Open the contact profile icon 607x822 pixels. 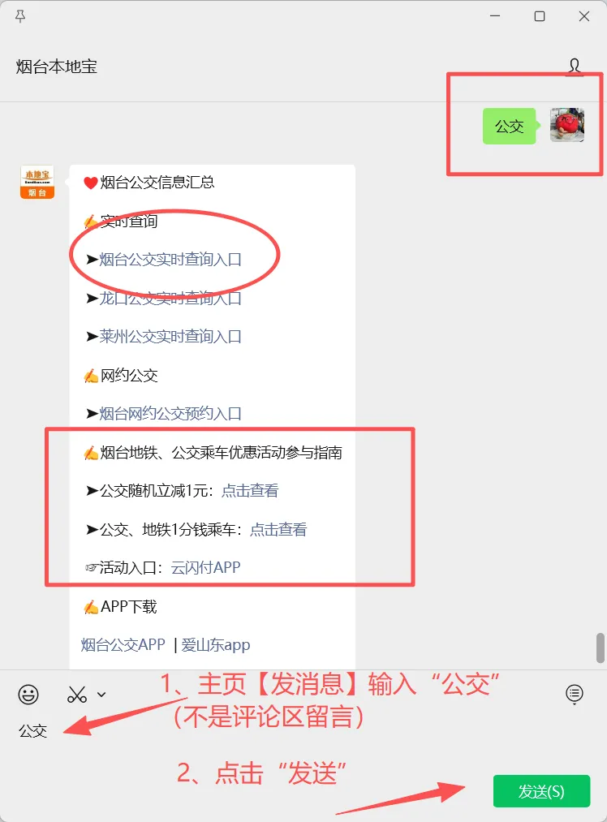(x=575, y=67)
